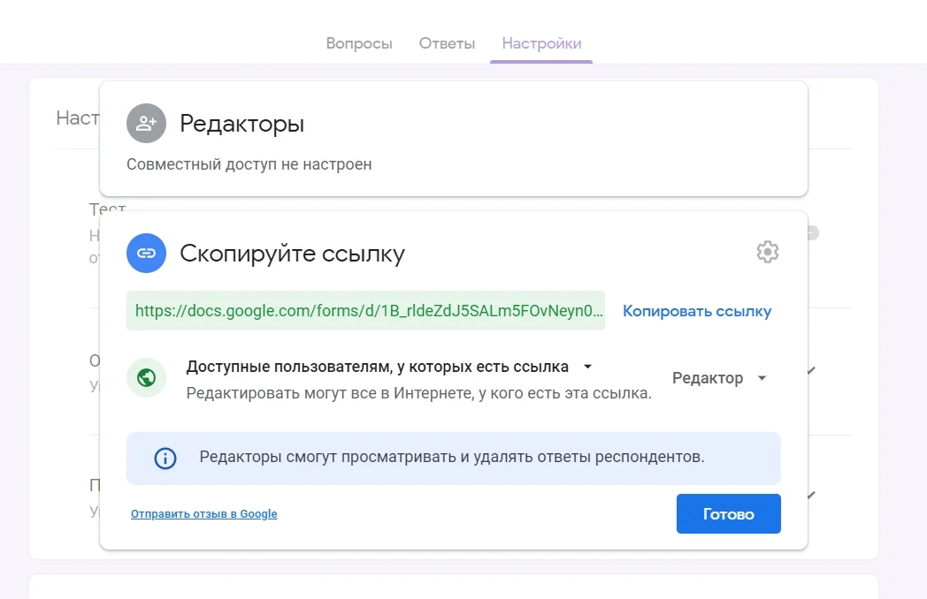The height and width of the screenshot is (599, 927).
Task: Click the add-editors person icon
Action: [146, 124]
